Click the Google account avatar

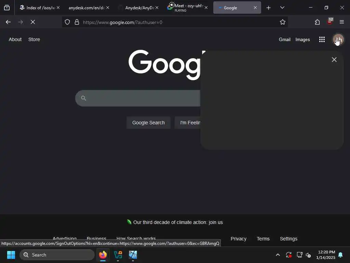pyautogui.click(x=338, y=40)
